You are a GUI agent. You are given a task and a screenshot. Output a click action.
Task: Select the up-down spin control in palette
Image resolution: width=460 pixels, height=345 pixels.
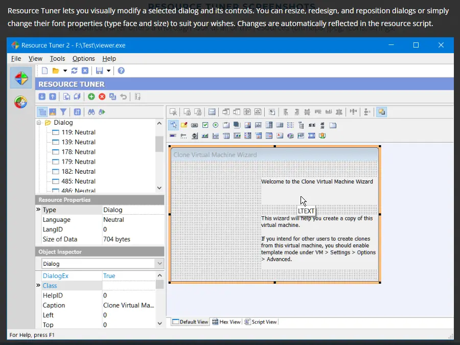(194, 136)
